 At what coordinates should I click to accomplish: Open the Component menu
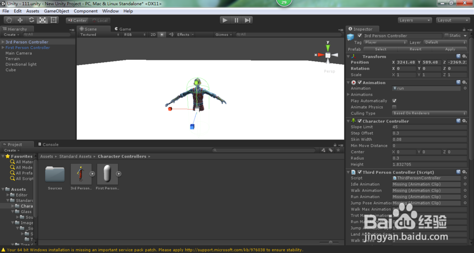[x=85, y=11]
